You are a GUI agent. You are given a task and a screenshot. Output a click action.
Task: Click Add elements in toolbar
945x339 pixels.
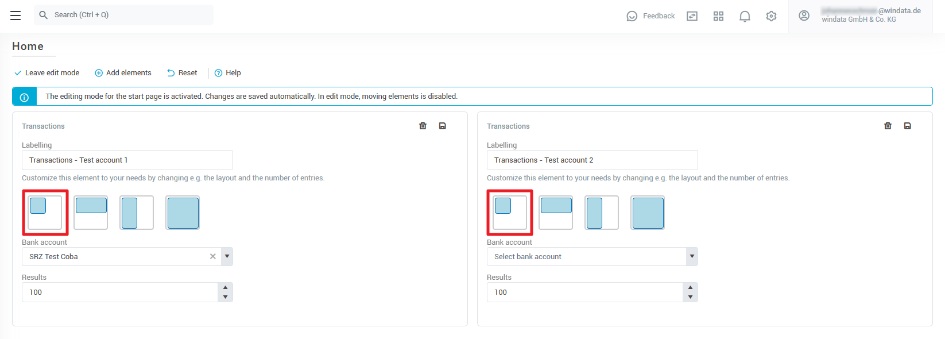[123, 73]
